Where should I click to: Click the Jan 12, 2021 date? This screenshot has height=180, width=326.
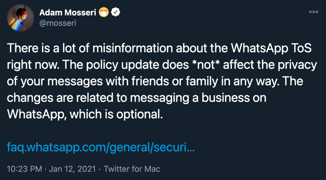(72, 169)
